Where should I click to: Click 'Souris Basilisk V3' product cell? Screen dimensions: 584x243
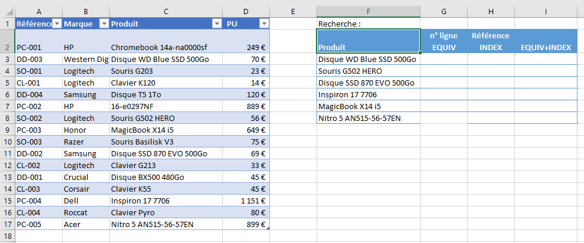point(166,142)
